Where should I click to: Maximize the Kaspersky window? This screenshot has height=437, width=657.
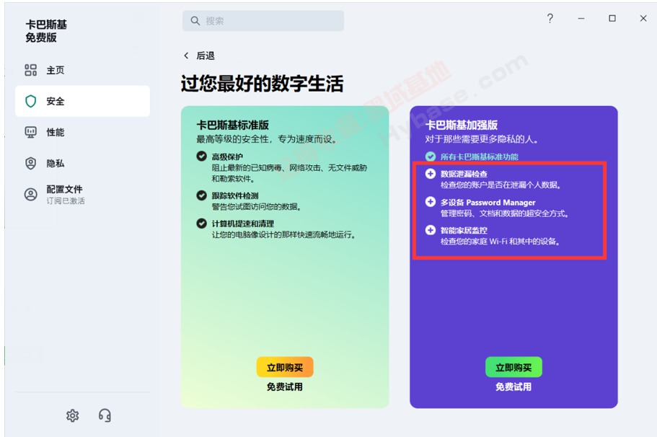612,19
